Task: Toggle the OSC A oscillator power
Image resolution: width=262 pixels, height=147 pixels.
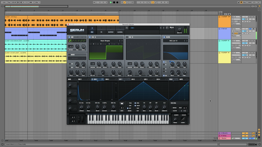Action: (x=90, y=37)
